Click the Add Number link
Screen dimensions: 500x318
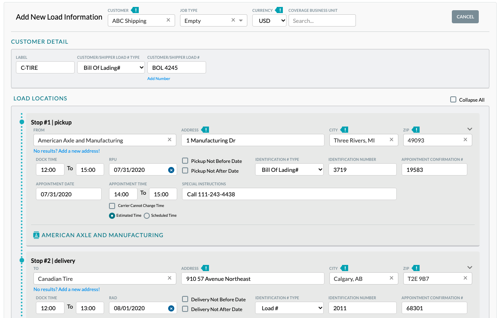pyautogui.click(x=158, y=78)
